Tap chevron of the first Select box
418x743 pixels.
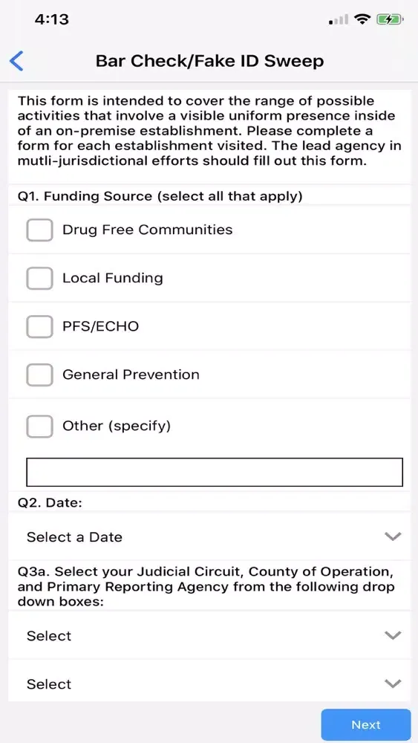pos(393,635)
